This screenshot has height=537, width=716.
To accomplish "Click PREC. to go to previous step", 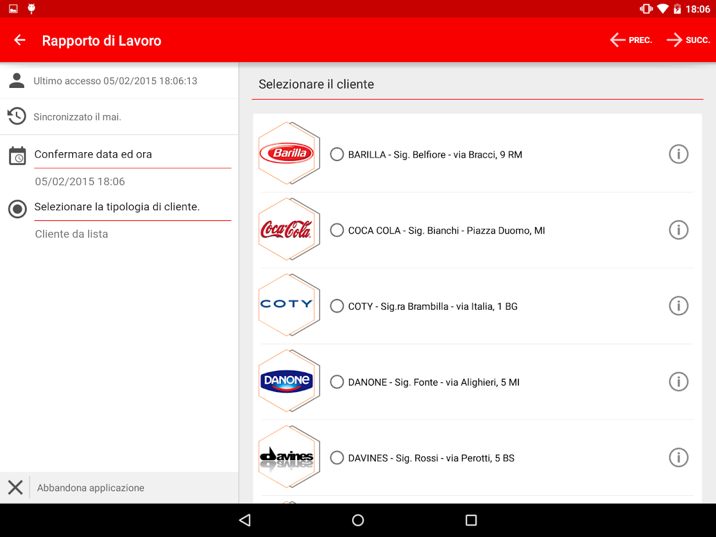I will [631, 39].
